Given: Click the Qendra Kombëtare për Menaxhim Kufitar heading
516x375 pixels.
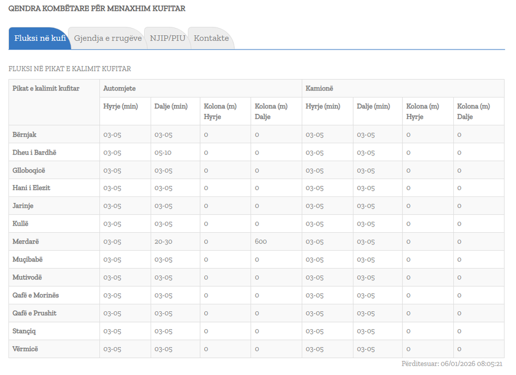Looking at the screenshot, I should point(97,9).
